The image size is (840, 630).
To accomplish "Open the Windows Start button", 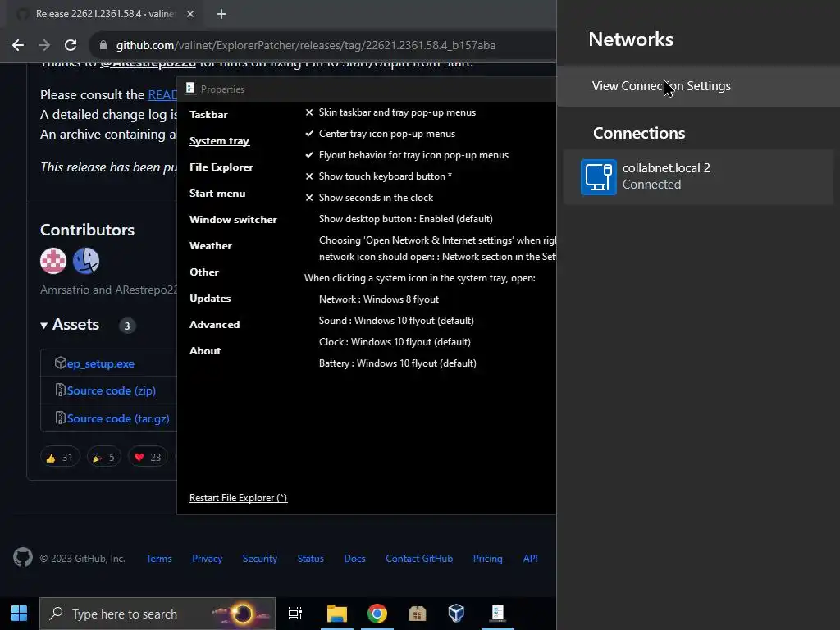I will click(x=20, y=614).
